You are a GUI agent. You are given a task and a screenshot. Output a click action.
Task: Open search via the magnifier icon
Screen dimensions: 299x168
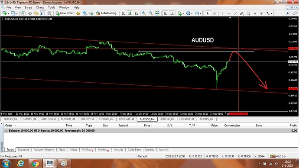pos(288,13)
